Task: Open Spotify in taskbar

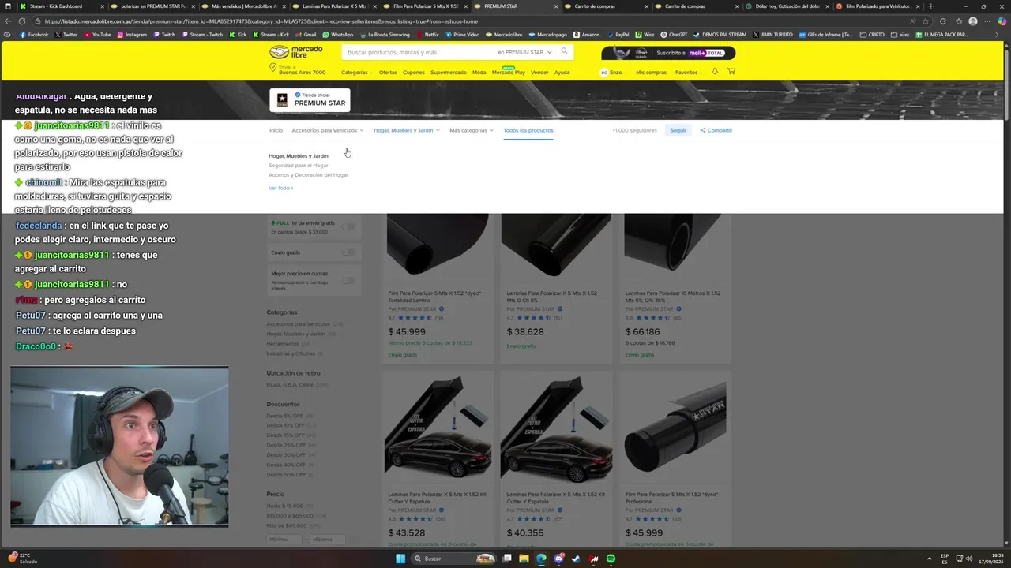Action: pyautogui.click(x=611, y=559)
